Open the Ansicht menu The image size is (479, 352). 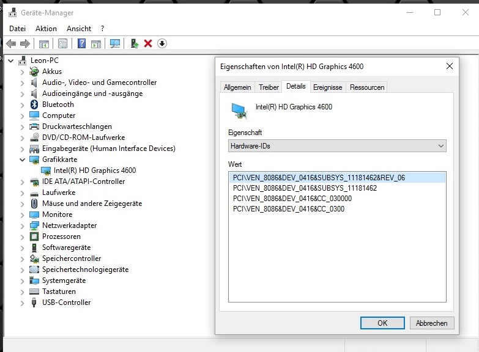(x=79, y=29)
